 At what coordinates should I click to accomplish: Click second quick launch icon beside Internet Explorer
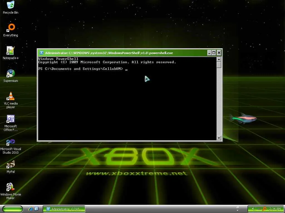(x=36, y=209)
